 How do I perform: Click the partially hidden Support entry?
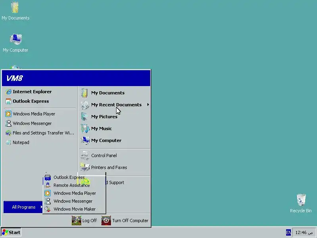pyautogui.click(x=115, y=182)
